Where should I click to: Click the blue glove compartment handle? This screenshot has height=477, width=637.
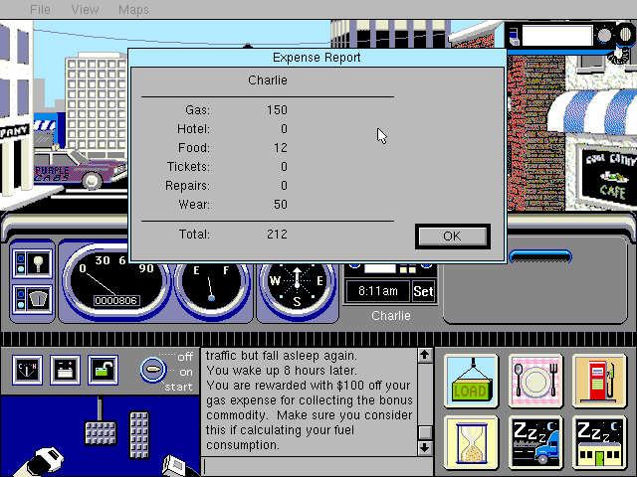click(x=540, y=256)
